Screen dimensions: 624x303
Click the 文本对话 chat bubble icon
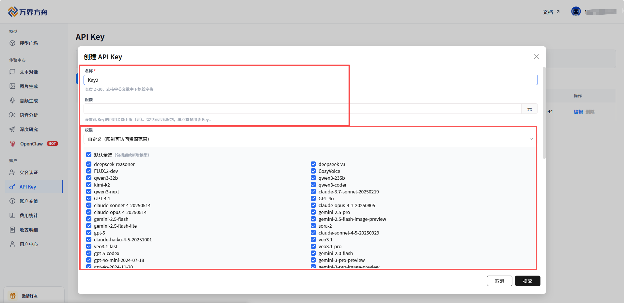pos(12,72)
